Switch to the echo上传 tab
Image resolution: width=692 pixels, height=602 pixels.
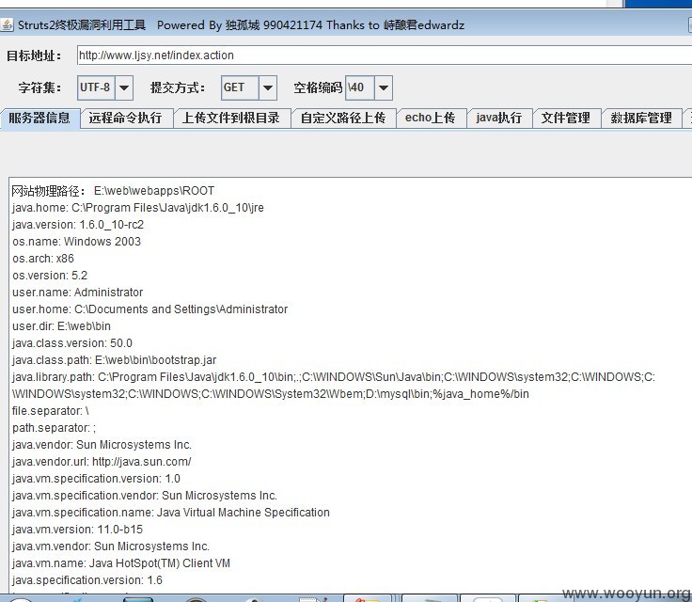coord(431,118)
